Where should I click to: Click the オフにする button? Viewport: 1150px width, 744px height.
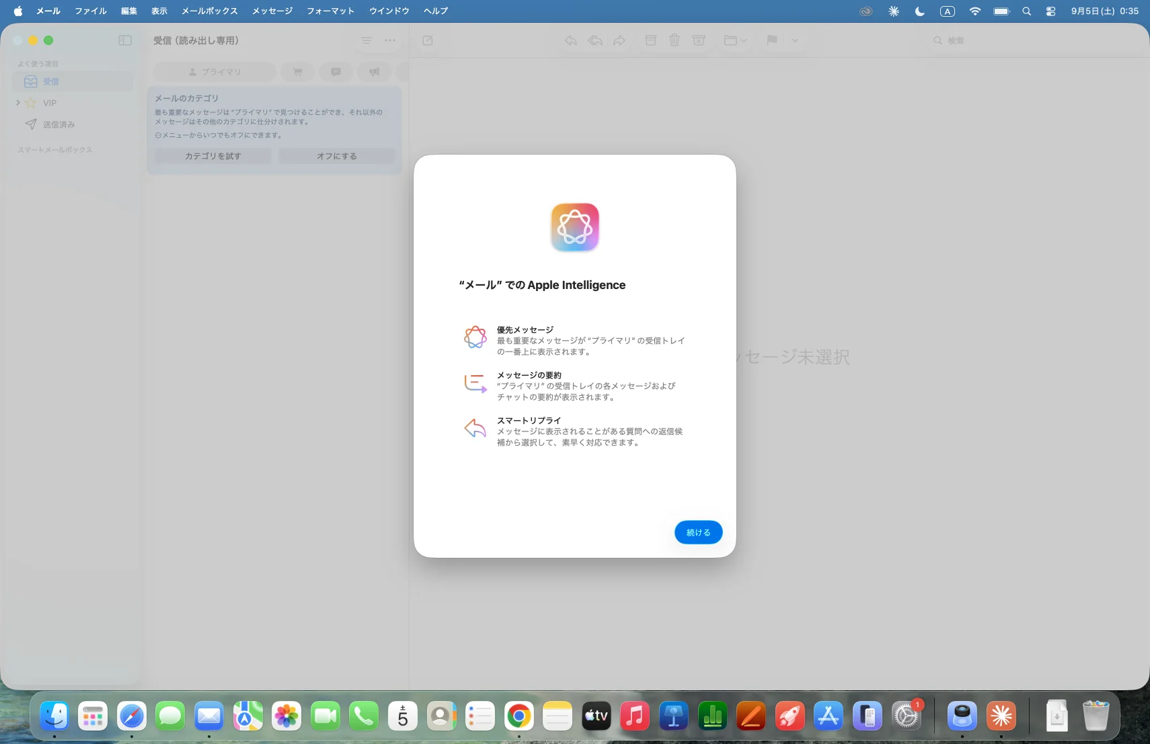(x=337, y=156)
